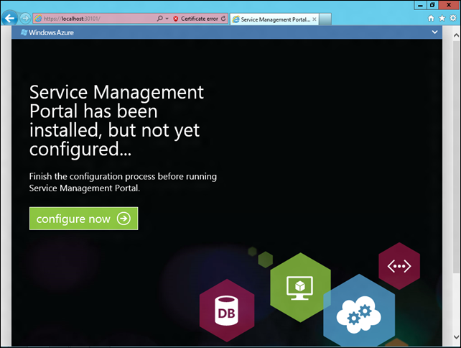Close the Service Management Portal tab
This screenshot has height=348, width=461.
315,19
